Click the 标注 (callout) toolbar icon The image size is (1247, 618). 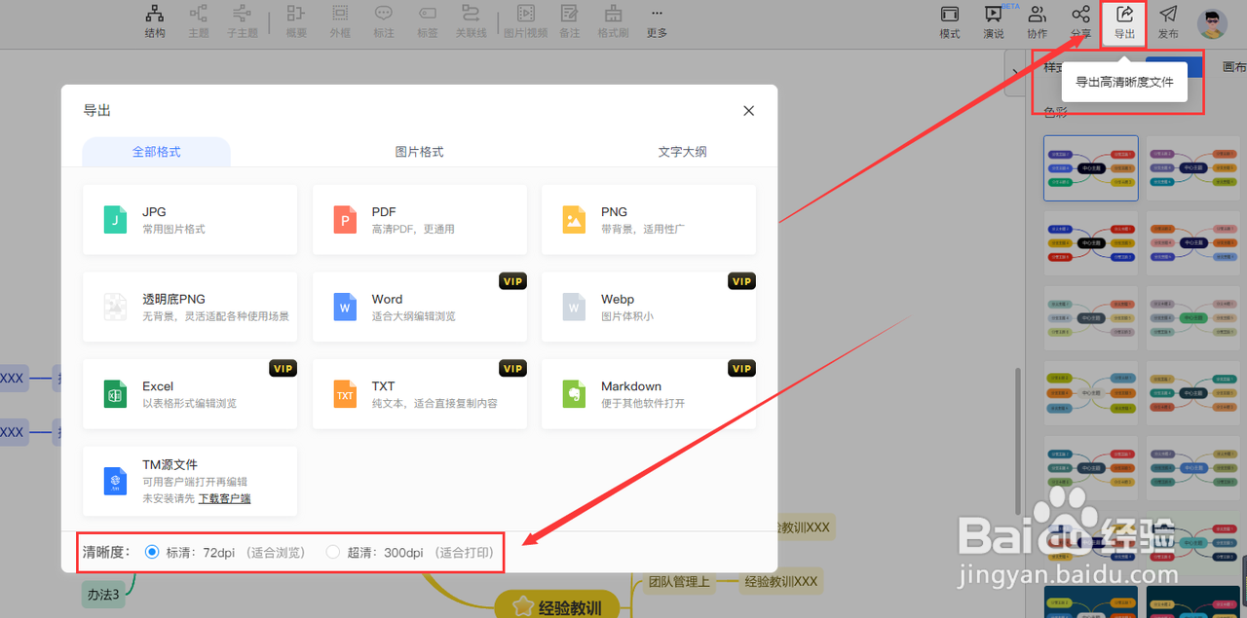point(384,21)
